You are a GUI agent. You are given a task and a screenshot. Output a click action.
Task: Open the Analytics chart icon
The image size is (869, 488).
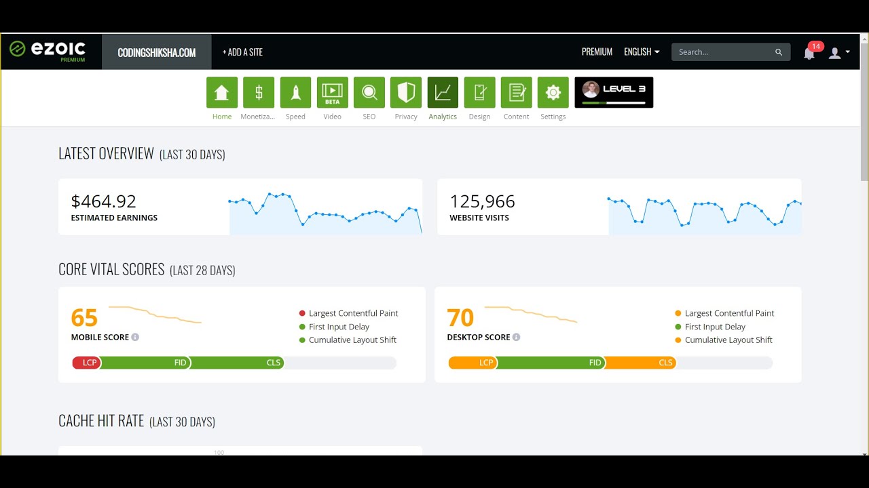pyautogui.click(x=443, y=93)
